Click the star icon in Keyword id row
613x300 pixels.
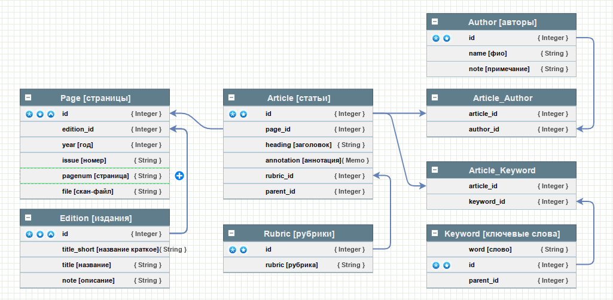447,265
